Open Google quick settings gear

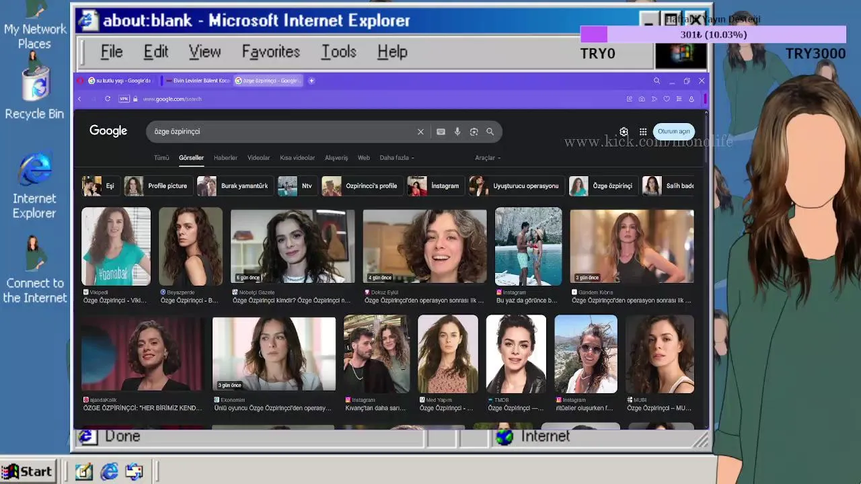coord(624,132)
